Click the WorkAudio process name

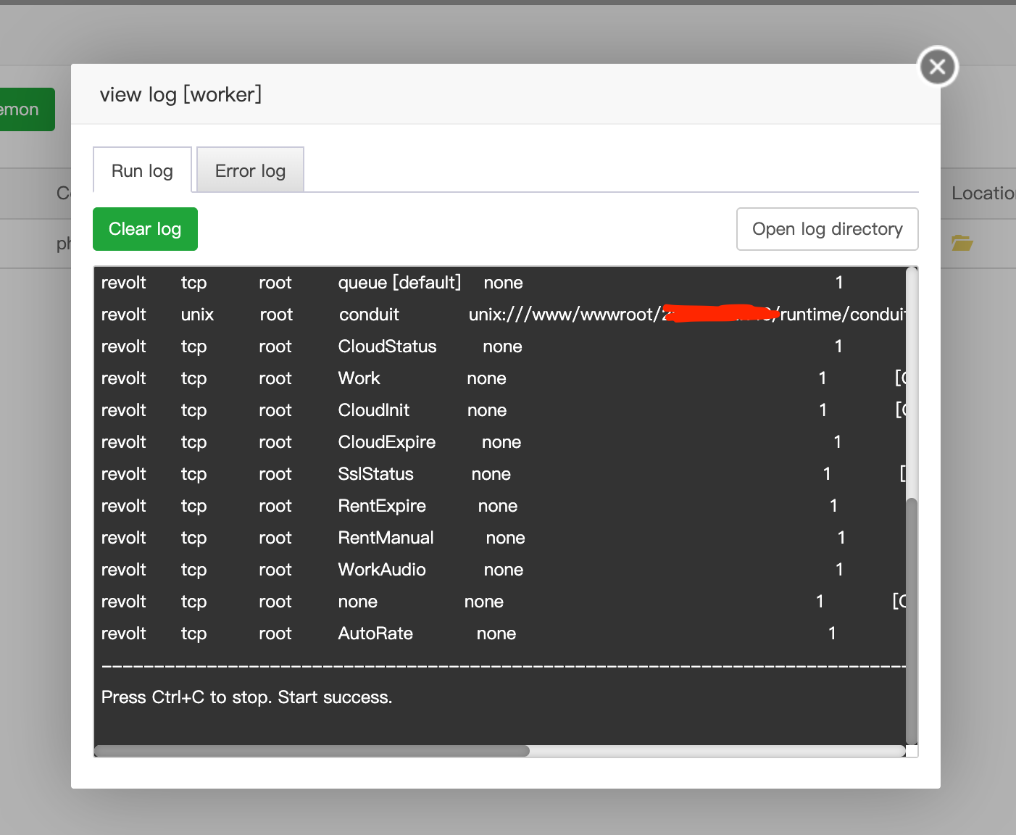382,570
